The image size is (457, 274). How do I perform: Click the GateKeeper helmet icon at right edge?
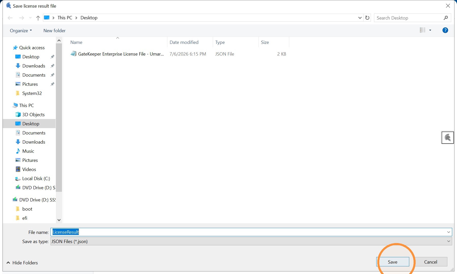pos(448,138)
